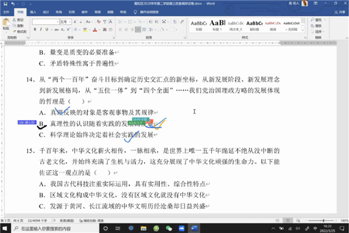Click the Save icon in title bar
349x233 pixels.
click(5, 4)
